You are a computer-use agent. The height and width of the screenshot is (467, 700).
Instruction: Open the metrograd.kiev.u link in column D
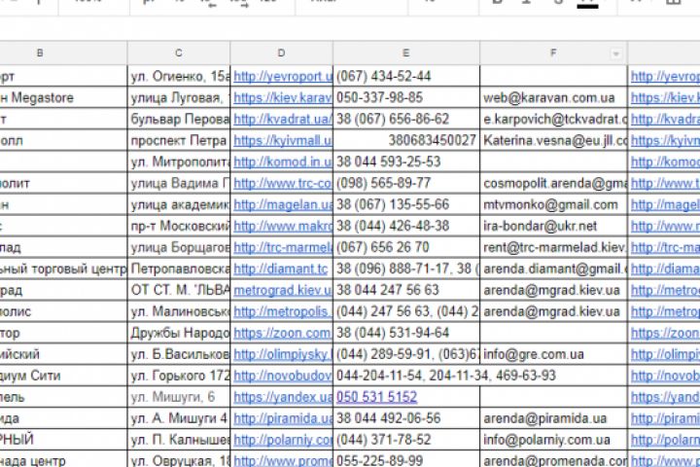click(283, 291)
